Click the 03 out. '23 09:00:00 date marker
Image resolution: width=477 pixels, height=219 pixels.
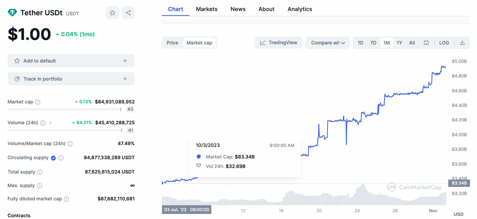coord(187,210)
